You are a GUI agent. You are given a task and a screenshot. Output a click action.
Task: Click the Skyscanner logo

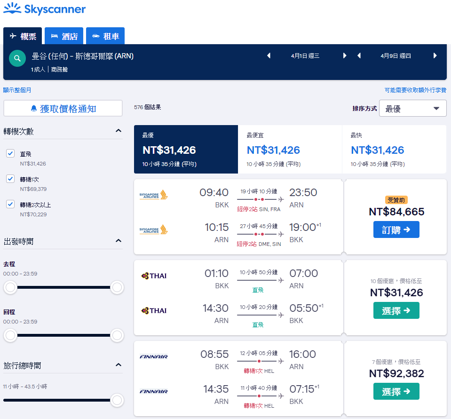(45, 9)
